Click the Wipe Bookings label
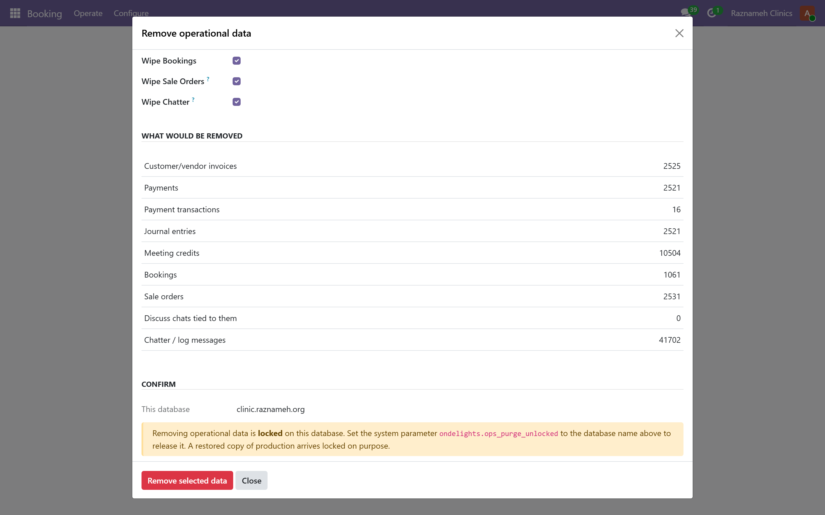825x515 pixels. pyautogui.click(x=169, y=61)
